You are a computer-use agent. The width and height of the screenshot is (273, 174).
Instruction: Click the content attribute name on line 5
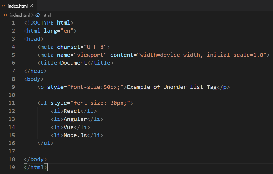tap(122, 55)
